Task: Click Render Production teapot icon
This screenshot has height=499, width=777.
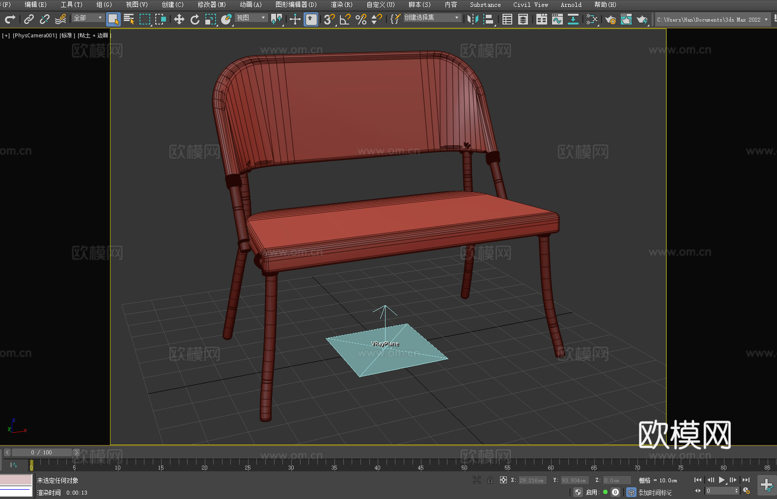Action: pos(642,19)
